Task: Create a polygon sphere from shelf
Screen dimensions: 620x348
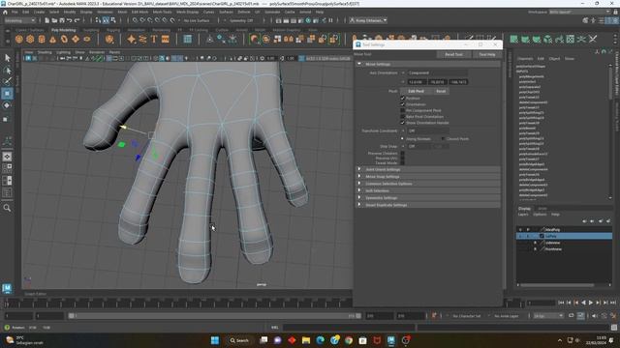Action: [x=18, y=39]
